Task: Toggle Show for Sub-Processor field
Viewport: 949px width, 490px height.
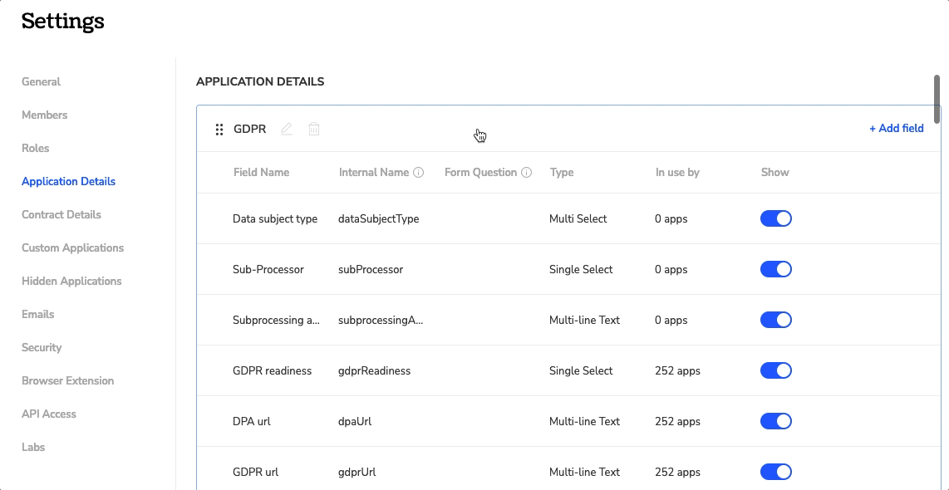Action: pos(776,269)
